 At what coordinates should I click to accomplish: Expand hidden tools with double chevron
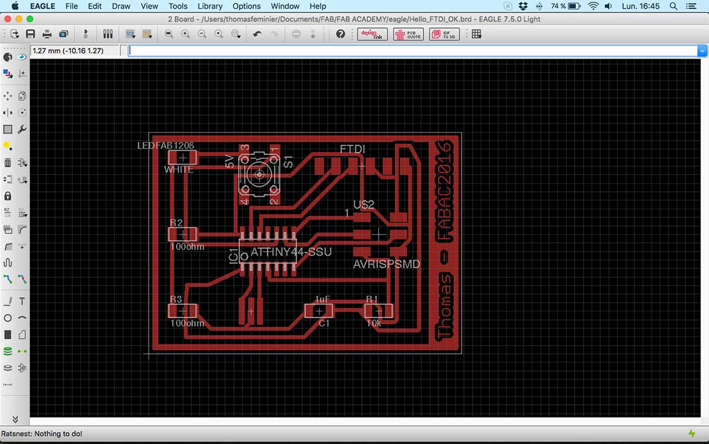click(15, 419)
